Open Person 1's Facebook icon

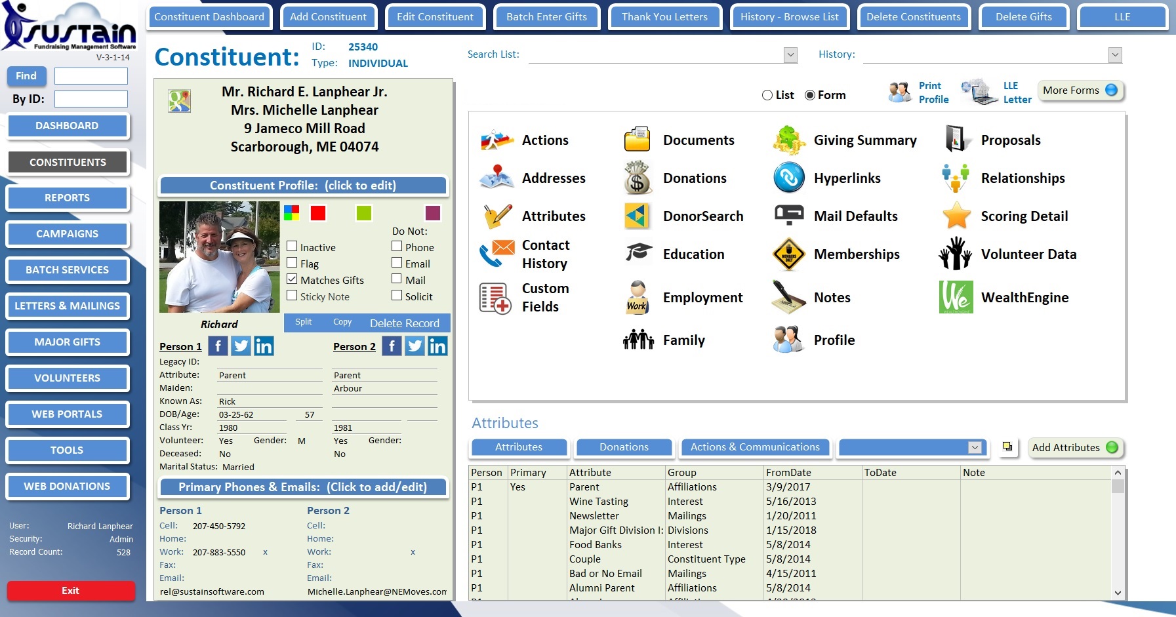click(x=218, y=346)
